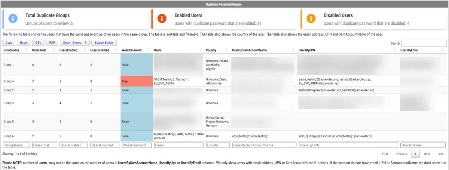
Task: Go to the Previous page
Action: [x=401, y=154]
